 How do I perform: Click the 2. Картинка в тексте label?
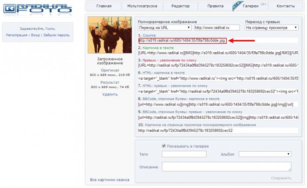(156, 48)
